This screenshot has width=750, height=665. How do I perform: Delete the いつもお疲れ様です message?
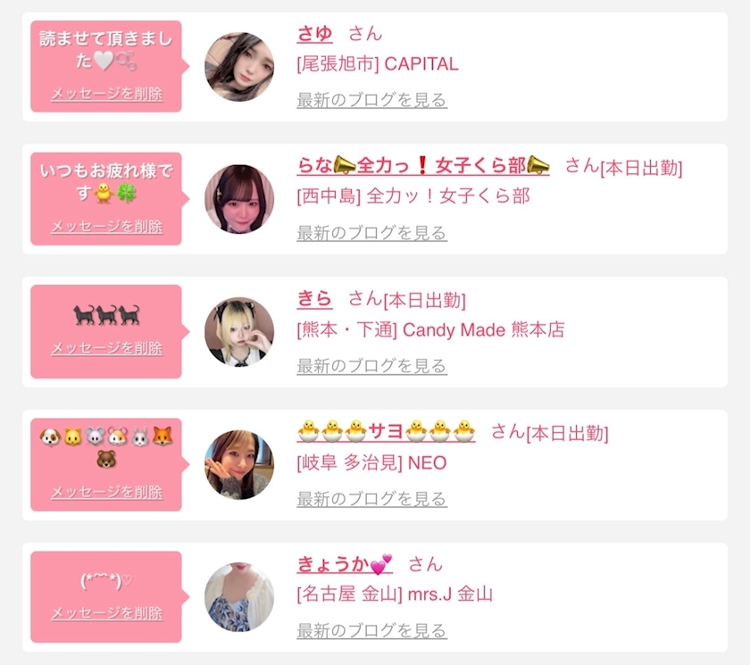pyautogui.click(x=106, y=226)
